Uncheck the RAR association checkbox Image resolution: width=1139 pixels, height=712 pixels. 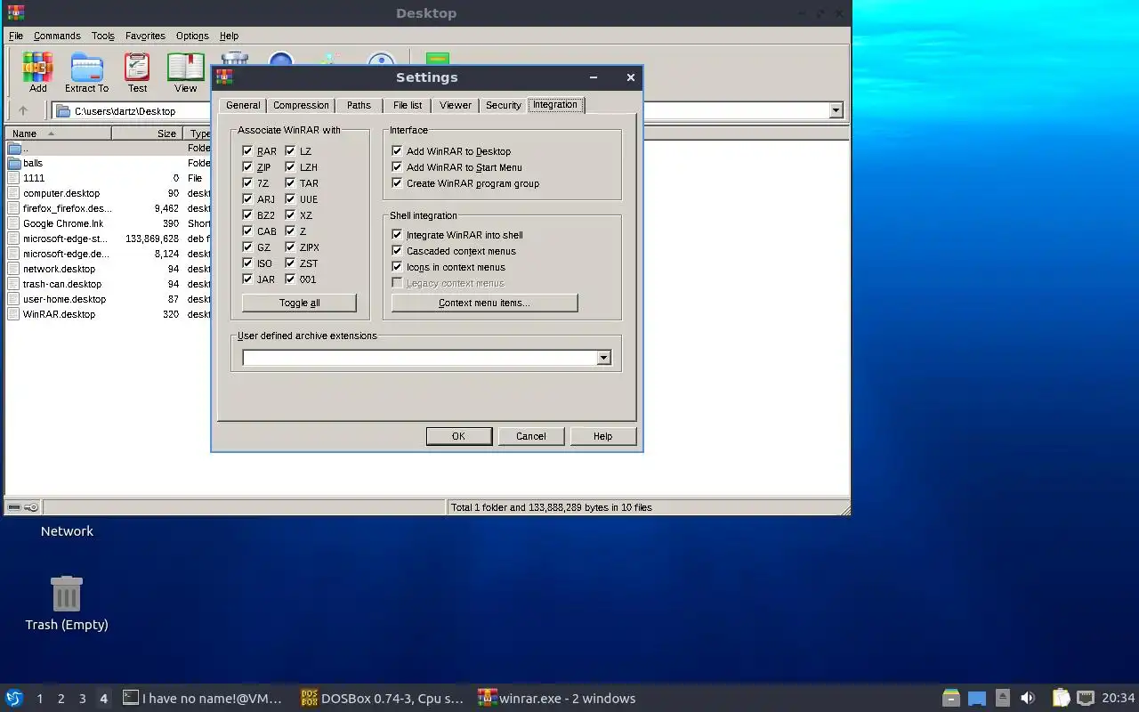[x=247, y=151]
